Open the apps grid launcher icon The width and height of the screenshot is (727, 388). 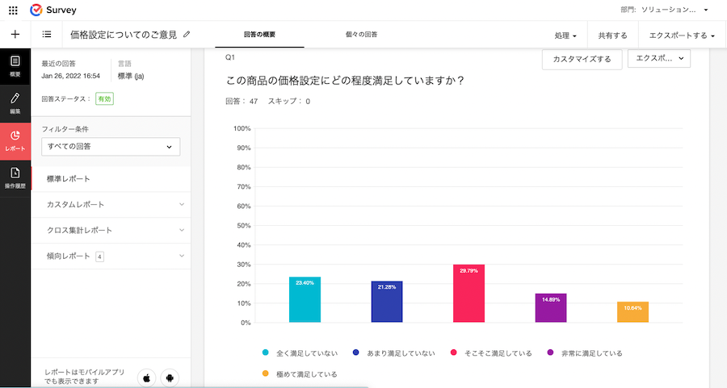[14, 10]
